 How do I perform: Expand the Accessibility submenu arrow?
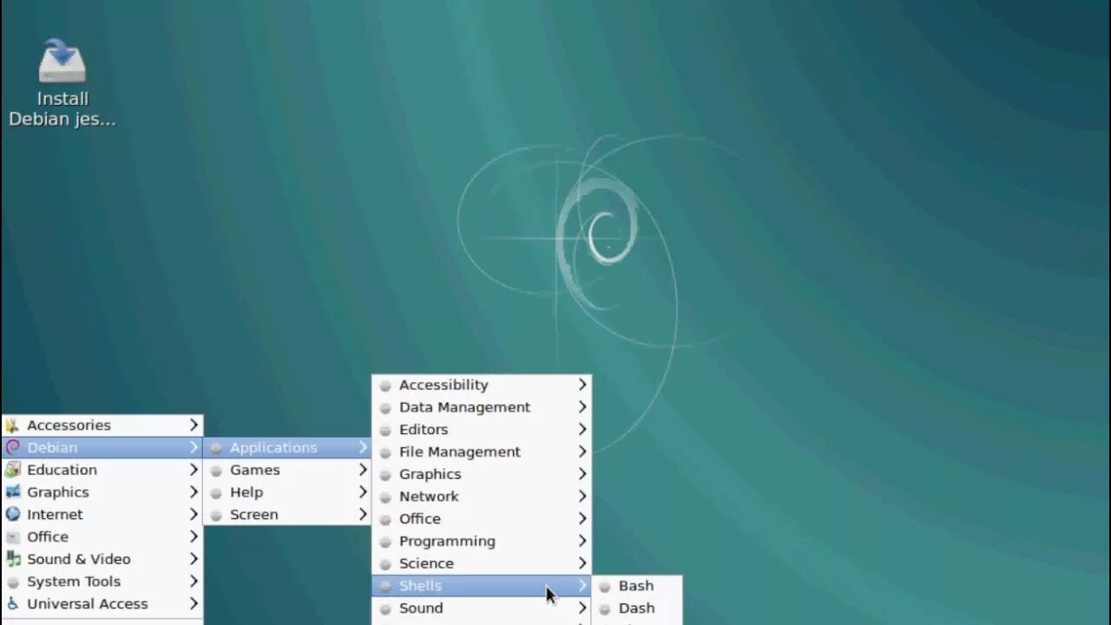tap(582, 385)
